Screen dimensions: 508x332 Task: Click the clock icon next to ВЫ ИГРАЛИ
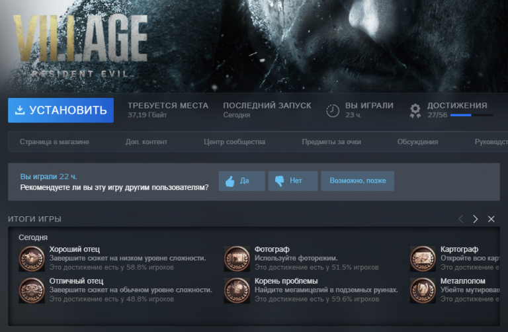[333, 110]
